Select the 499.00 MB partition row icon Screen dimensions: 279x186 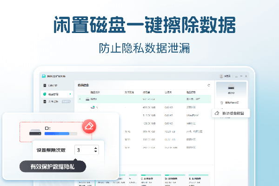(93, 107)
